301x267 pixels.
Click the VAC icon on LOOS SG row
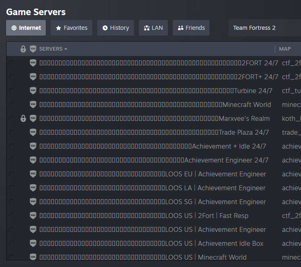(33, 202)
